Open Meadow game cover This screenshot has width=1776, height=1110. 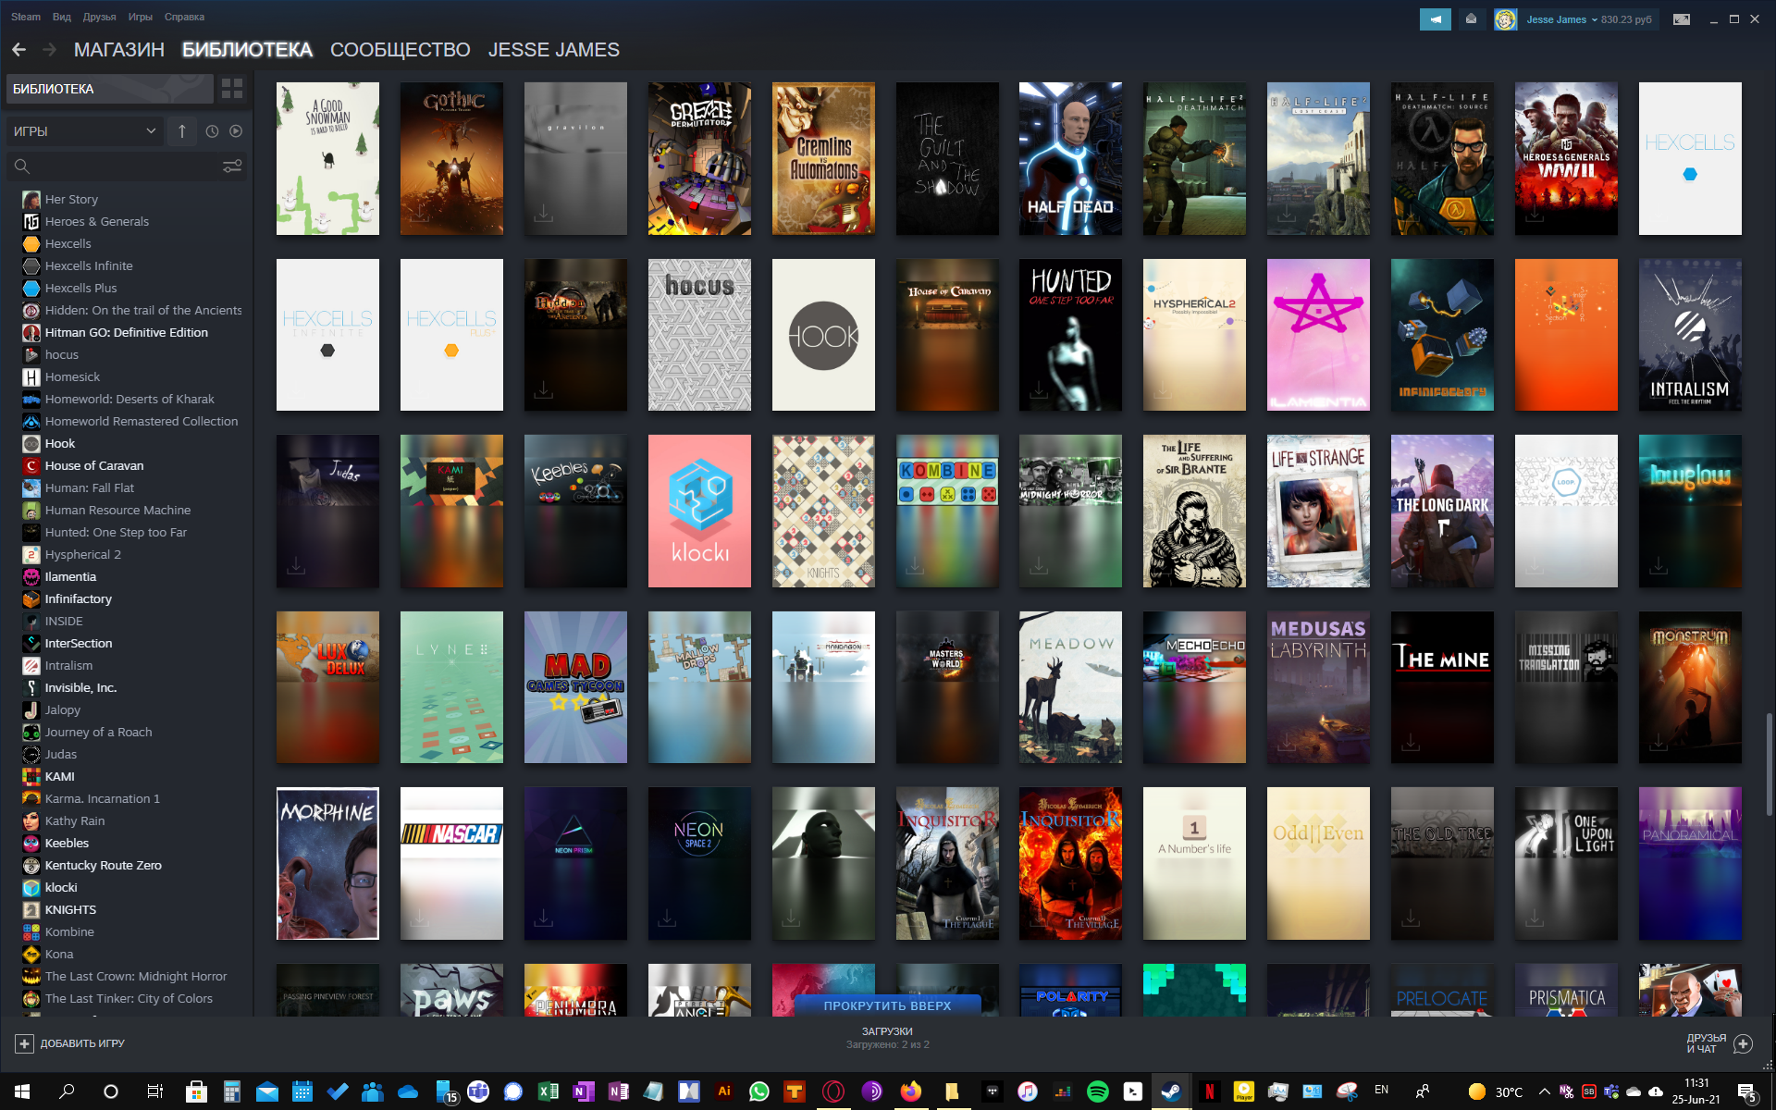[x=1070, y=687]
